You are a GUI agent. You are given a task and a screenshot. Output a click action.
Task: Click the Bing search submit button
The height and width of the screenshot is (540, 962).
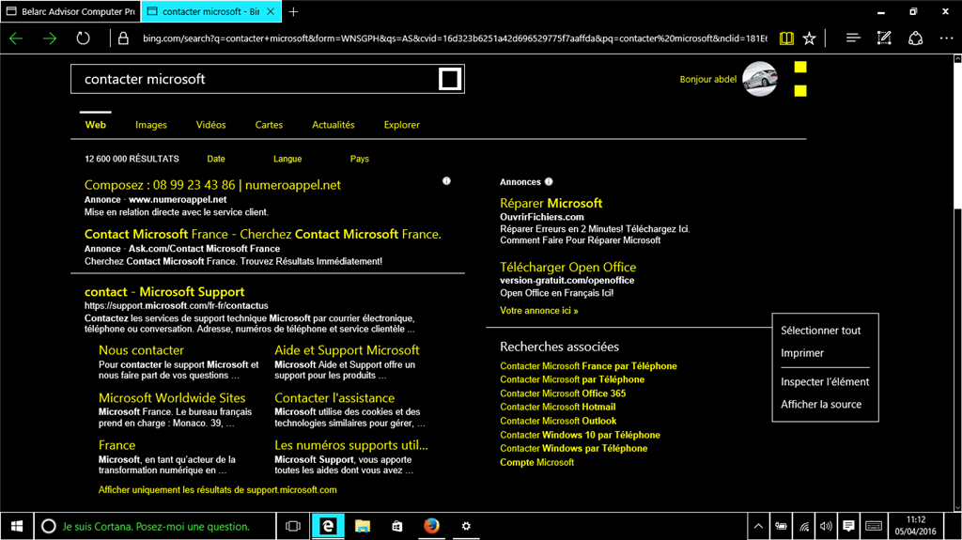(450, 79)
